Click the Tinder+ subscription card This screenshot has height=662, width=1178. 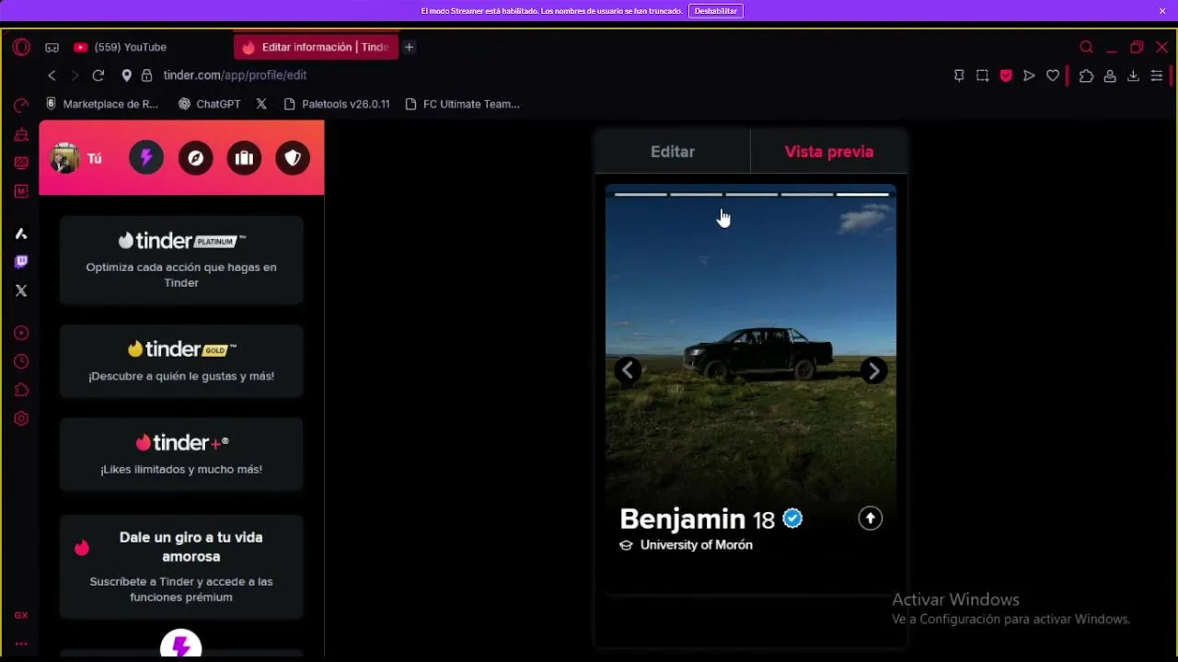(x=181, y=454)
